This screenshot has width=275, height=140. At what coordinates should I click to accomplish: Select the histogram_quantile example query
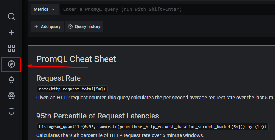pos(153,127)
